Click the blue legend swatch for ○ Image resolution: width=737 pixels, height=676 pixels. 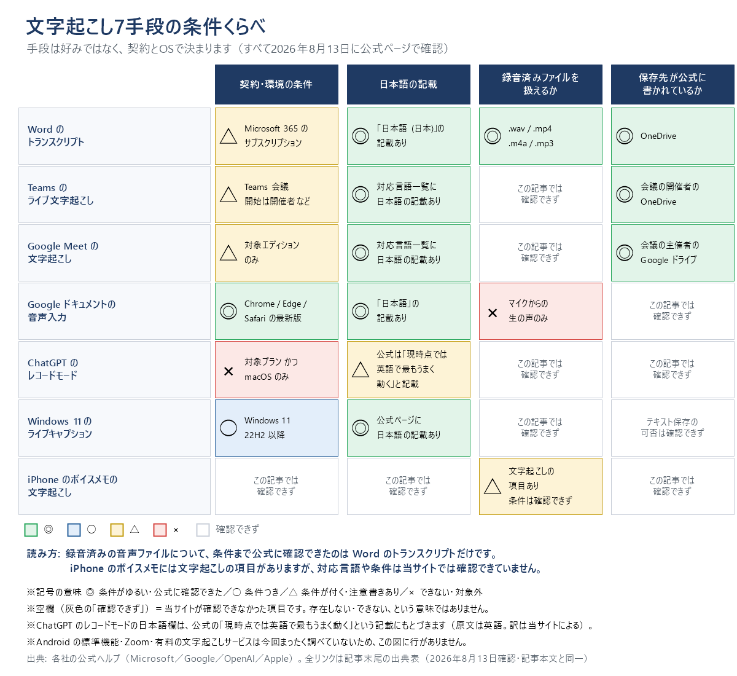(x=74, y=530)
